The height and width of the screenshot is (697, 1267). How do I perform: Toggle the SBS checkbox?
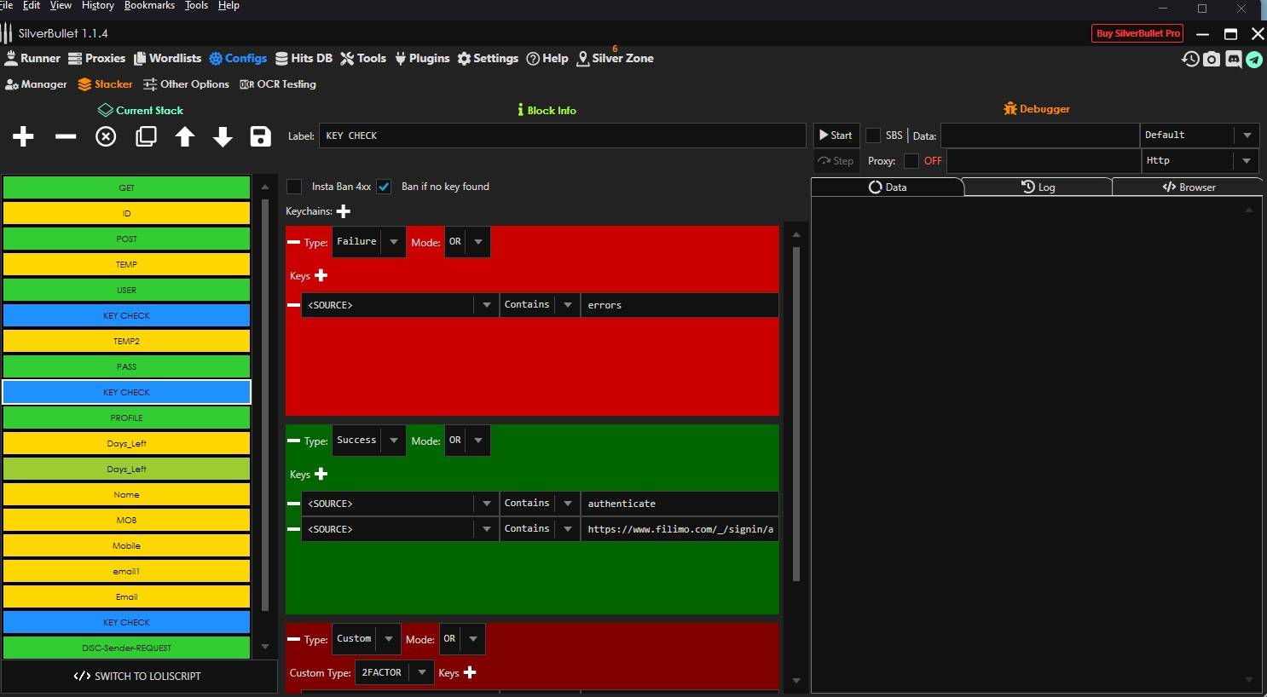pos(873,135)
